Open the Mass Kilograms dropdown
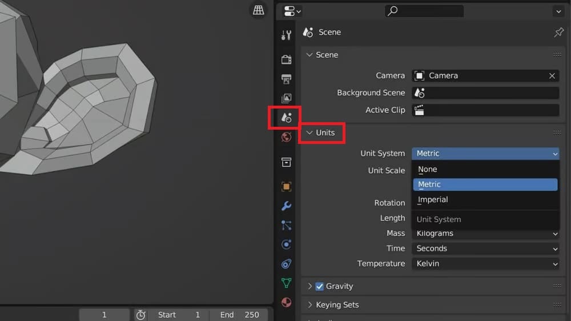The image size is (571, 321). tap(485, 234)
